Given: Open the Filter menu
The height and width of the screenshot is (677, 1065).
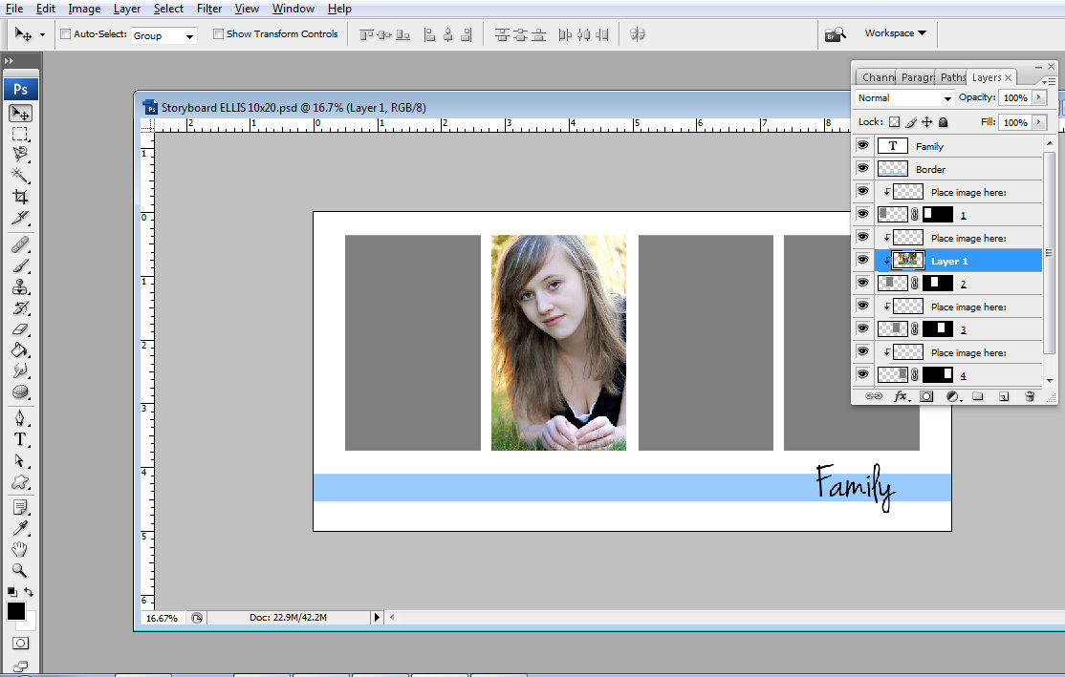Looking at the screenshot, I should coord(208,8).
